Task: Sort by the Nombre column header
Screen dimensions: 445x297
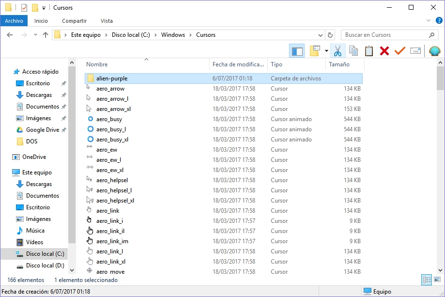Action: click(x=146, y=64)
